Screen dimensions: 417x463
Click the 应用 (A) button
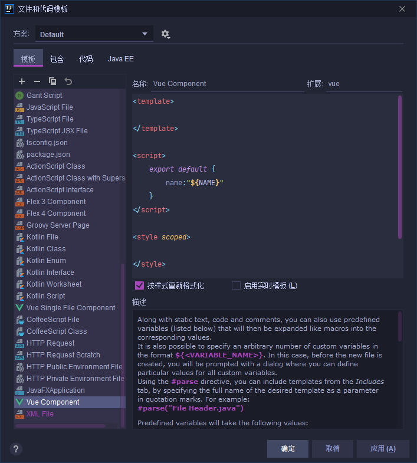click(x=383, y=448)
